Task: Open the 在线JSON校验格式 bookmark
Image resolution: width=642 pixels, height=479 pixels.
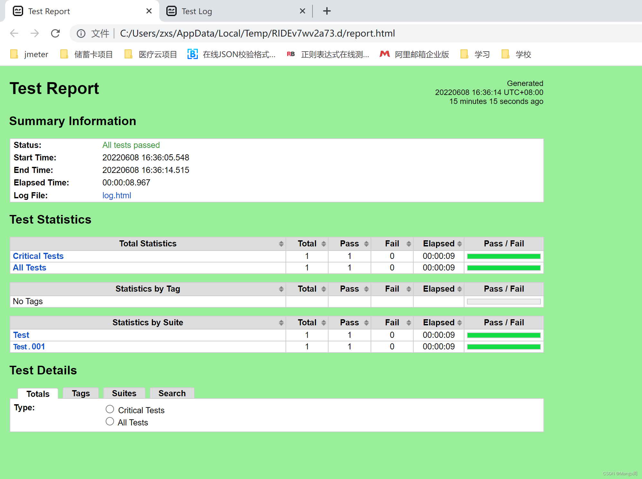Action: coord(232,54)
